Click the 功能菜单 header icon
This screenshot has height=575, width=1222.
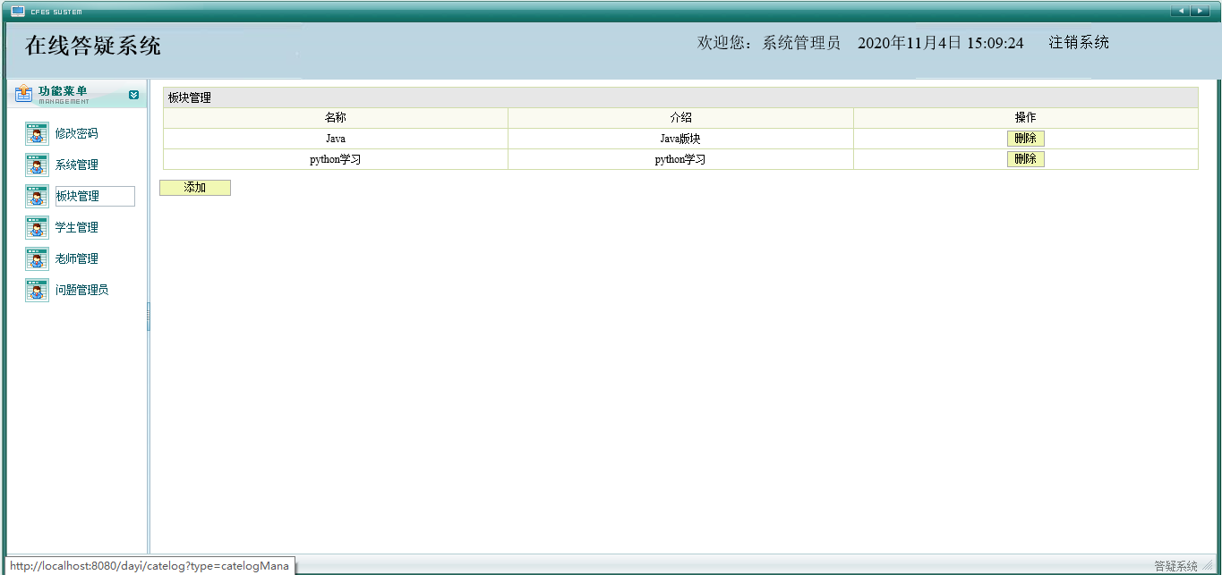click(x=24, y=94)
